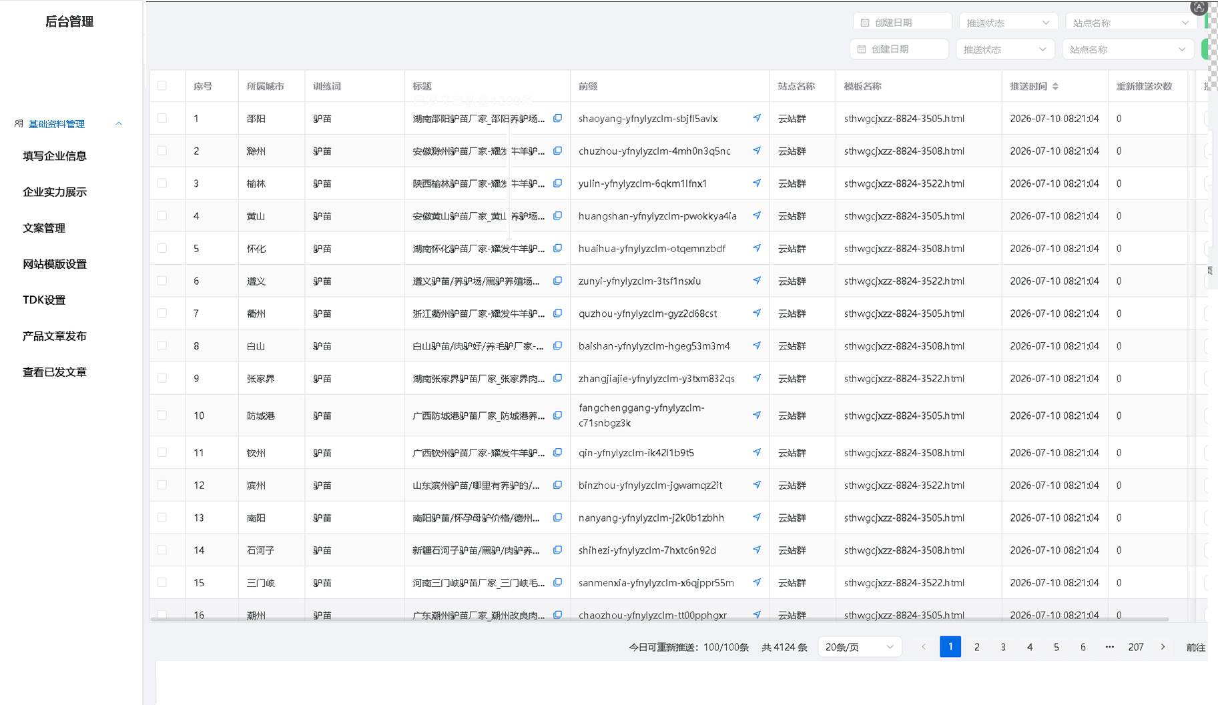Image resolution: width=1218 pixels, height=705 pixels.
Task: Go to next page arrow
Action: tap(1163, 647)
